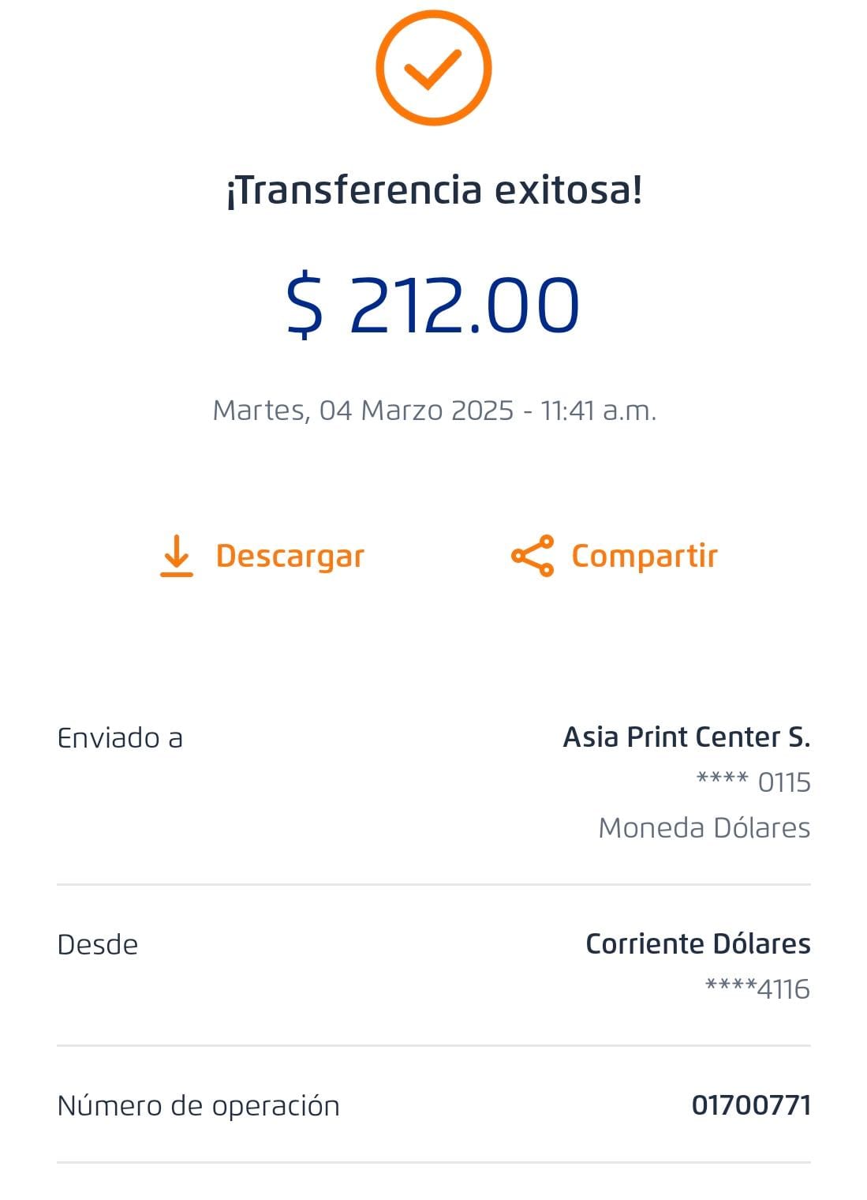
Task: Click the date Martes, 04 Marzo 2025
Action: (363, 411)
